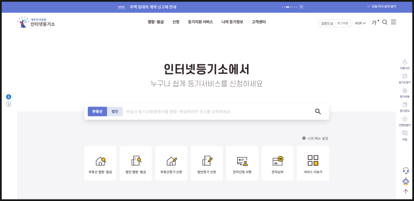Open the 전자납부 card
The width and height of the screenshot is (414, 201).
pos(277,164)
